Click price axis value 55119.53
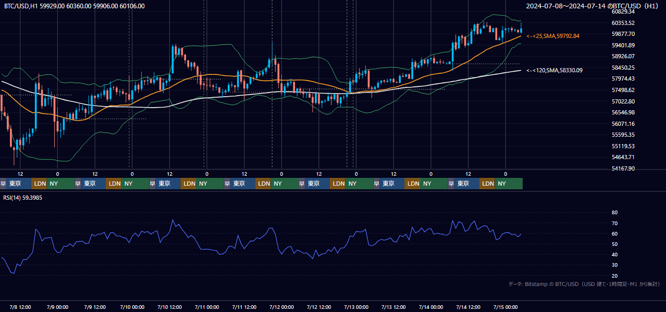This screenshot has width=666, height=312. [x=623, y=146]
